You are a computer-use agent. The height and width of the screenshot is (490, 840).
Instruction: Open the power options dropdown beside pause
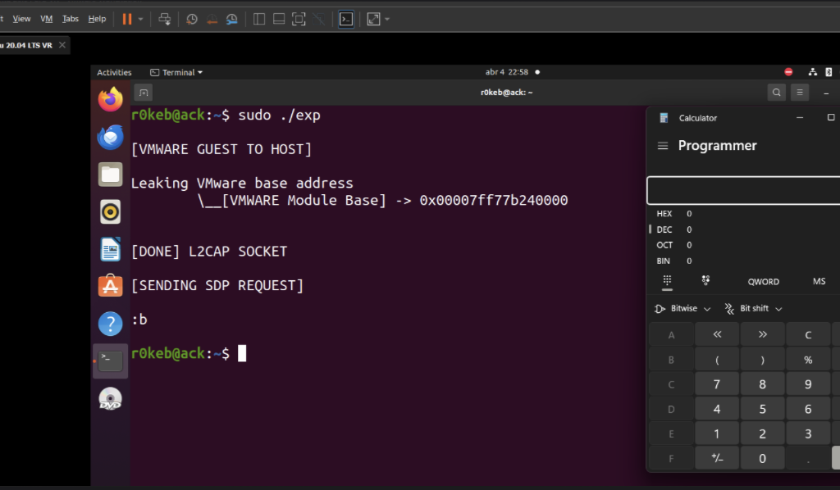[140, 20]
